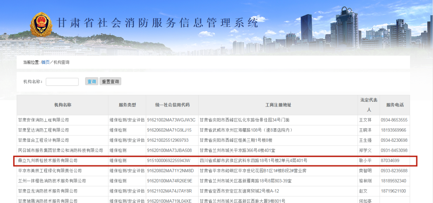This screenshot has width=433, height=203.
Task: Click the 重置查询 (Reset Query) button
Action: click(110, 81)
